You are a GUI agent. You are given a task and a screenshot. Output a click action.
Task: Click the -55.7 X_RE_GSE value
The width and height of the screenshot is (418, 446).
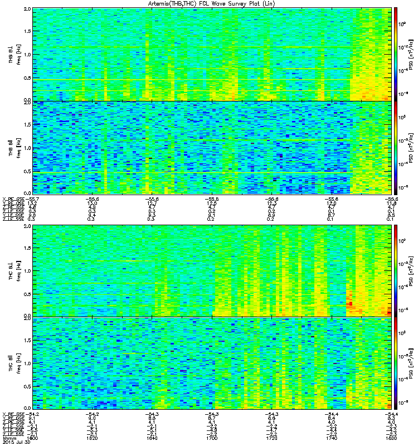click(x=32, y=200)
